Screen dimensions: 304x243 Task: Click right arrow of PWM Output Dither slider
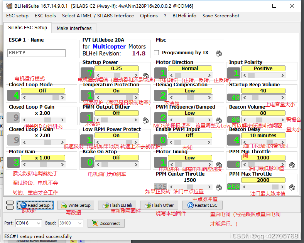coord(136,120)
